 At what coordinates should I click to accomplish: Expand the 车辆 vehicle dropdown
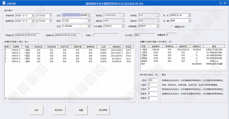tap(189, 21)
